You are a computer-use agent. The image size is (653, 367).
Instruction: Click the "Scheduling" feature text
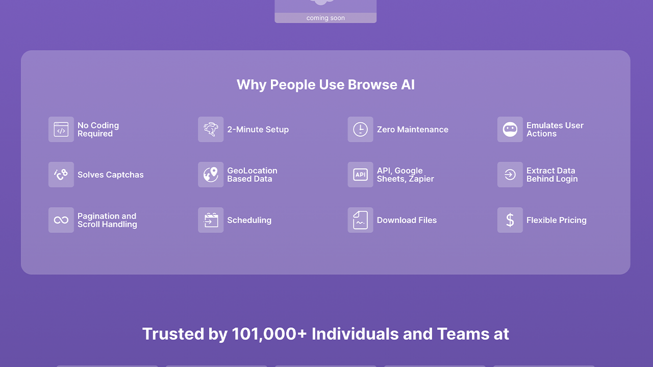coord(249,220)
